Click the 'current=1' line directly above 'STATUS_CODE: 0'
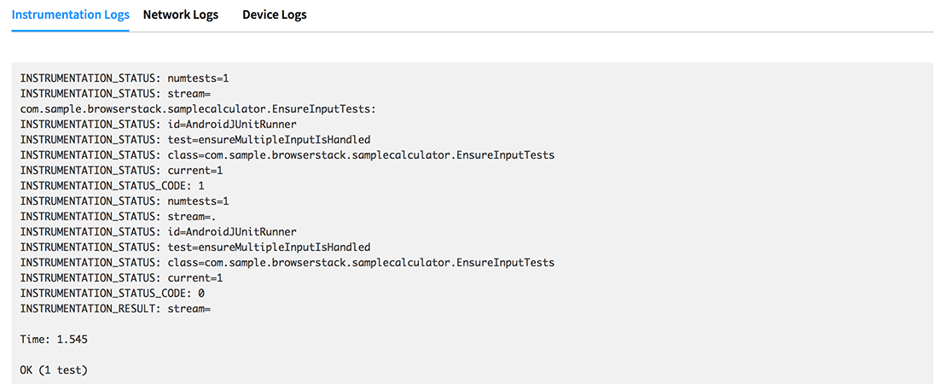 (x=121, y=277)
